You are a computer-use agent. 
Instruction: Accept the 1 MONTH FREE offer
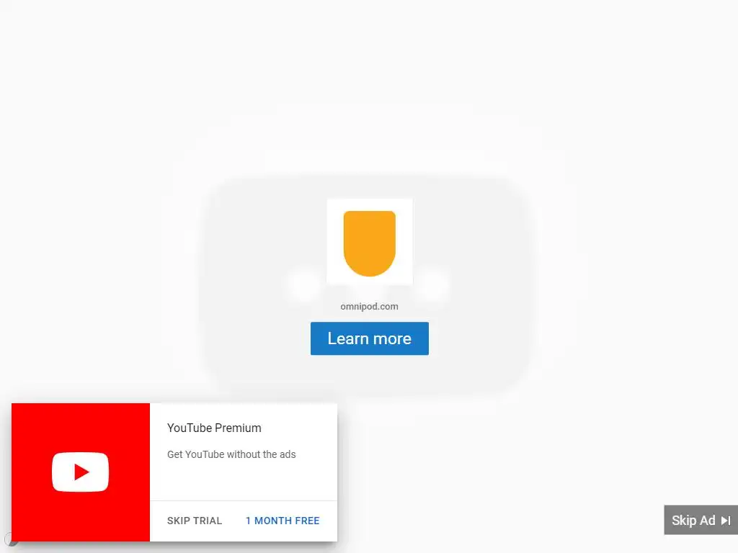(x=283, y=521)
